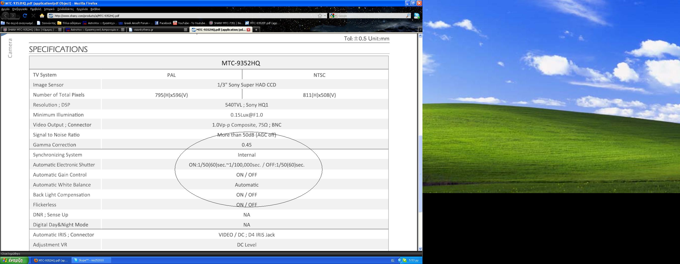Open the Επεξεργασία menu
680x264 pixels.
click(x=20, y=9)
